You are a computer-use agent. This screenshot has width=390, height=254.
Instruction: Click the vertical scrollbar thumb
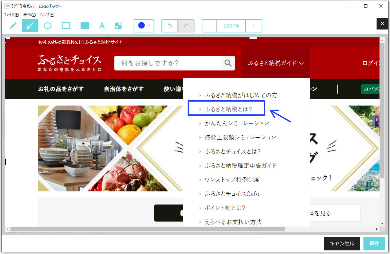[x=382, y=111]
